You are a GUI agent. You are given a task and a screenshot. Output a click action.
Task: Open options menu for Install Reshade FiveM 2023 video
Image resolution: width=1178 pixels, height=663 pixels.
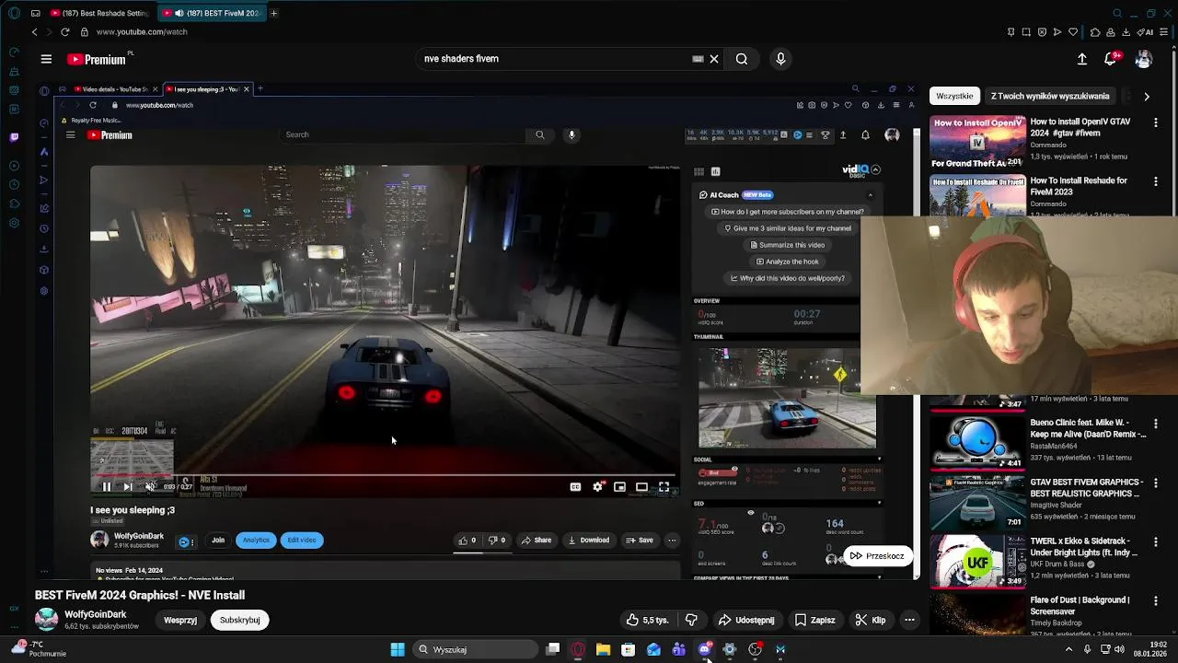pos(1156,181)
